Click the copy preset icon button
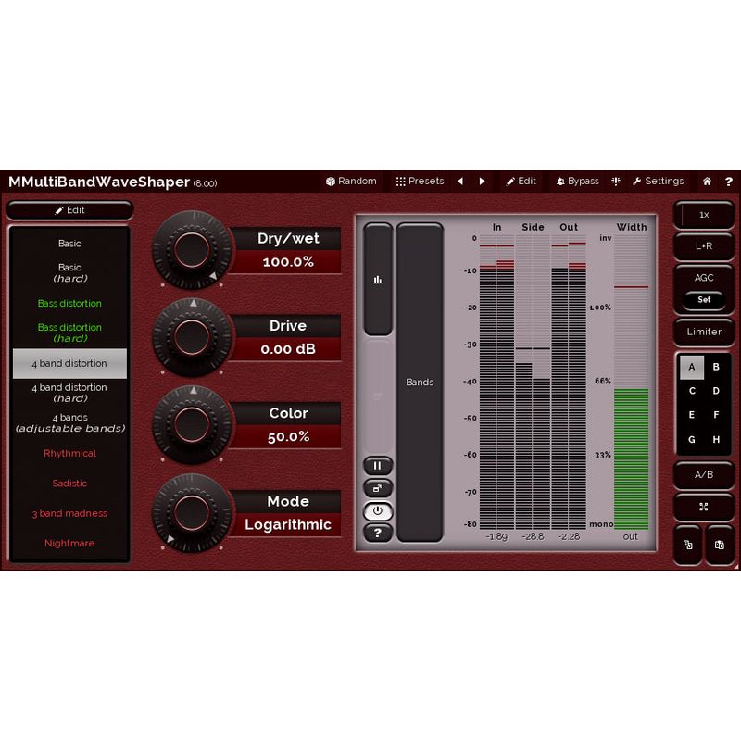The width and height of the screenshot is (741, 741). pos(688,545)
